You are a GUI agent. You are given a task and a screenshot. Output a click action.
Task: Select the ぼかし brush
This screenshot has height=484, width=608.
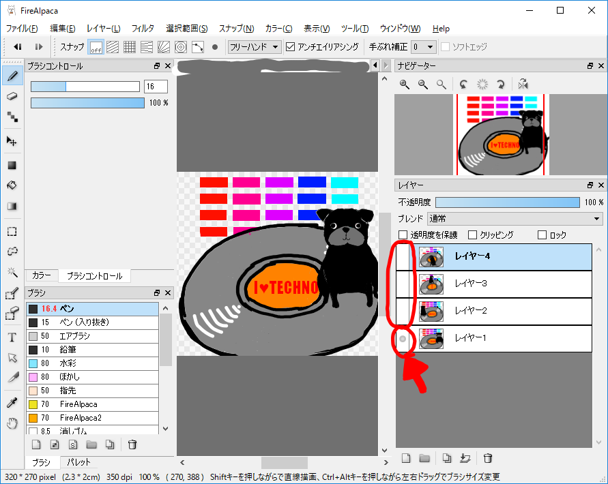click(92, 377)
